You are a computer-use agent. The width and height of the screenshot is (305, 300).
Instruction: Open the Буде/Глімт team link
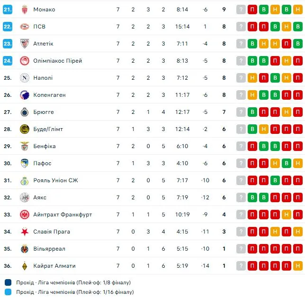[x=48, y=129]
